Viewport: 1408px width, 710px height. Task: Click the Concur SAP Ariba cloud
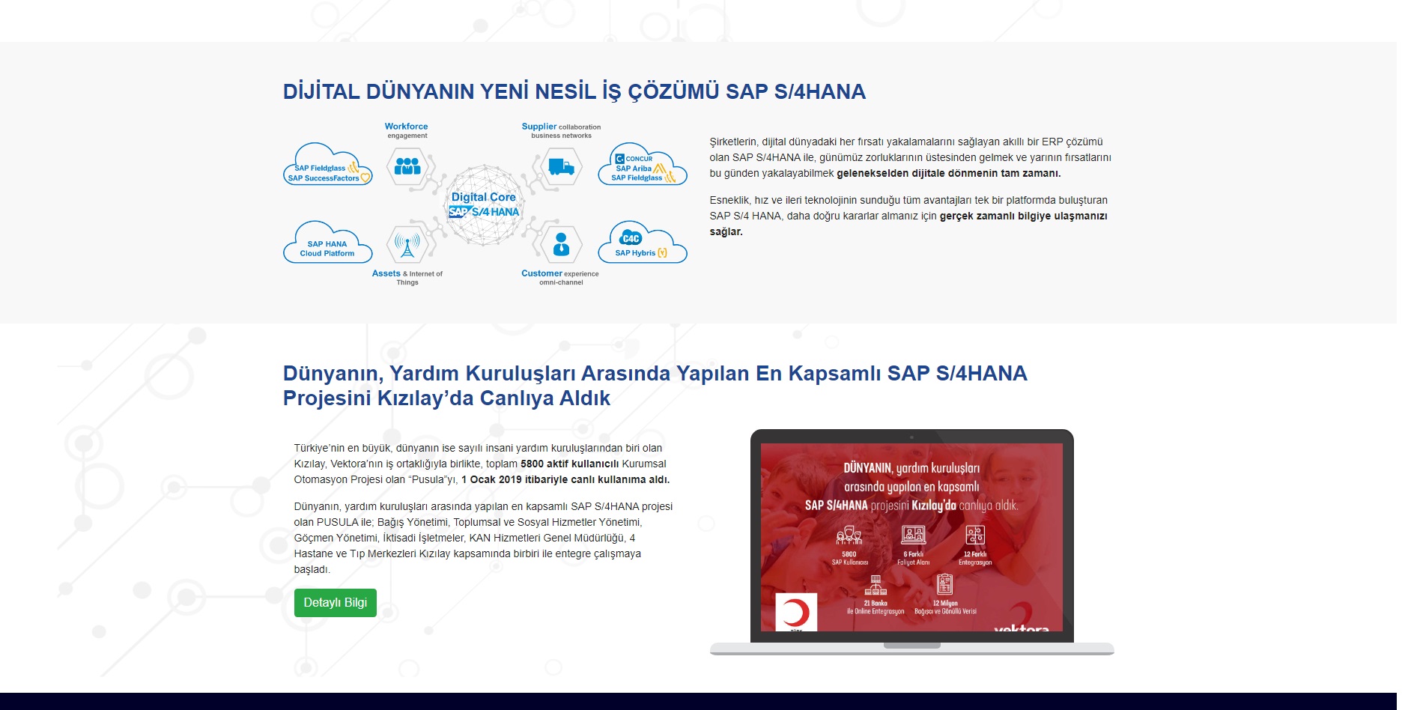click(x=643, y=165)
